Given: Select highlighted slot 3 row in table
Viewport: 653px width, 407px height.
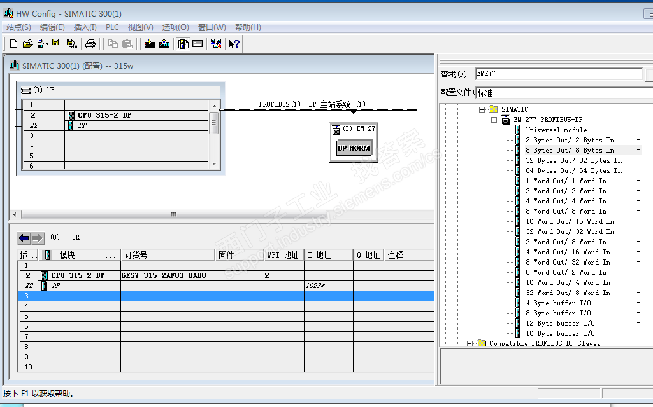Looking at the screenshot, I should 226,296.
